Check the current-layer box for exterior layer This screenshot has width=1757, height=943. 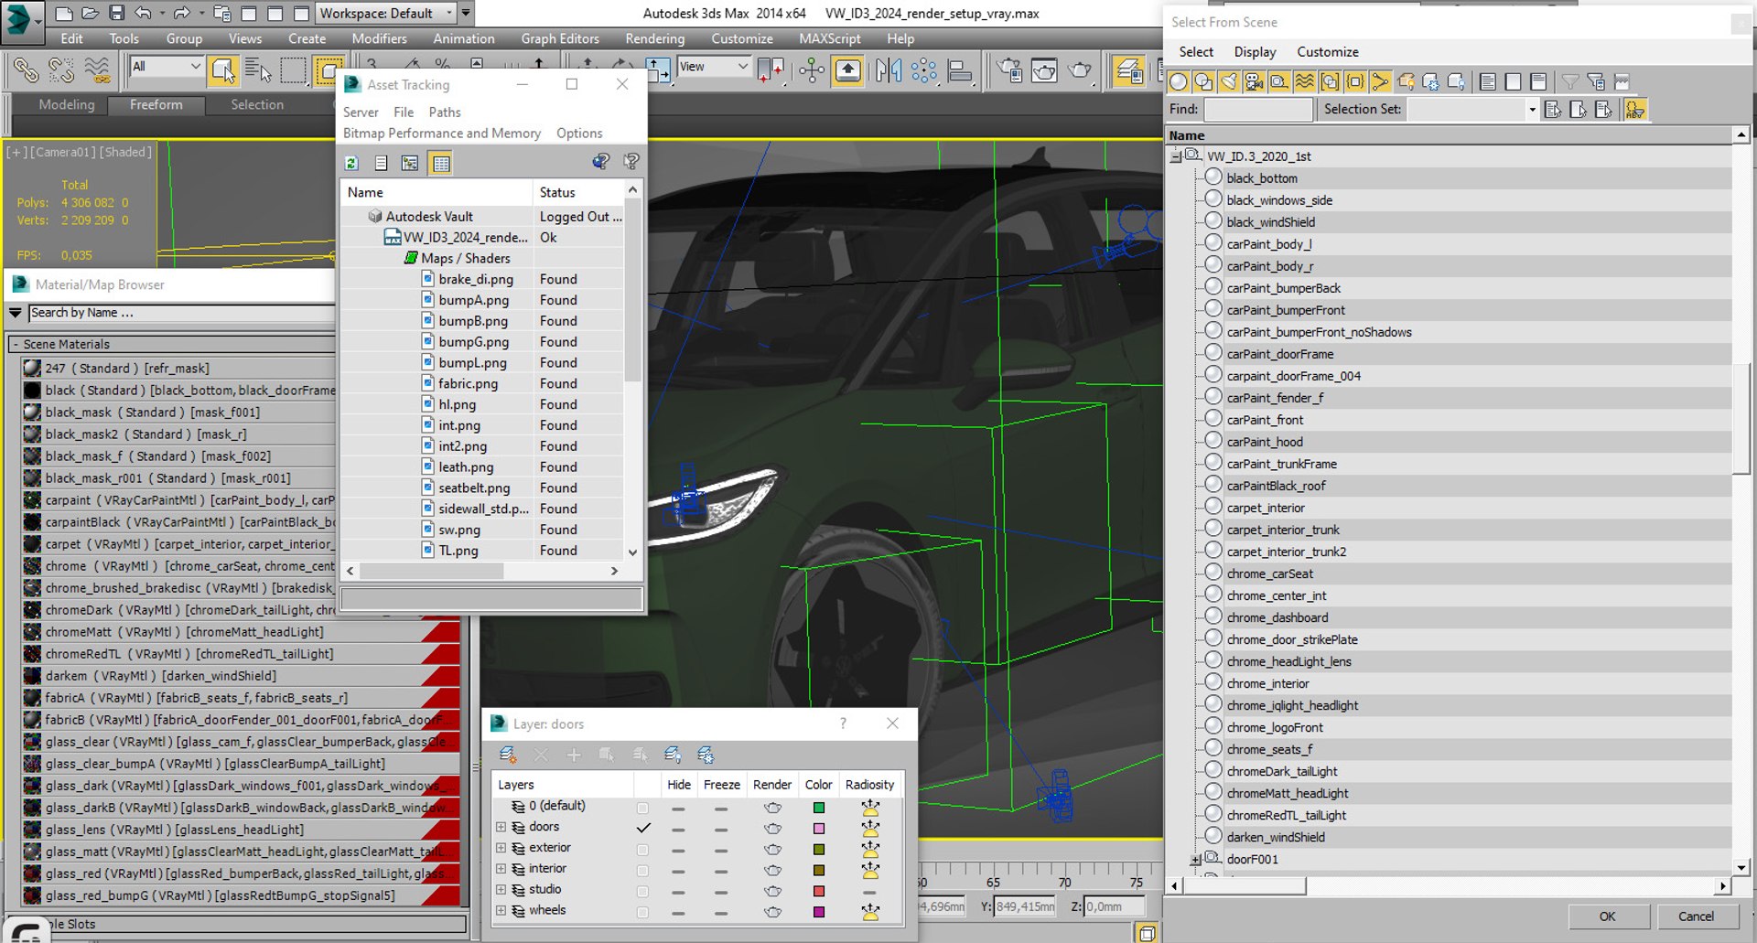coord(642,850)
